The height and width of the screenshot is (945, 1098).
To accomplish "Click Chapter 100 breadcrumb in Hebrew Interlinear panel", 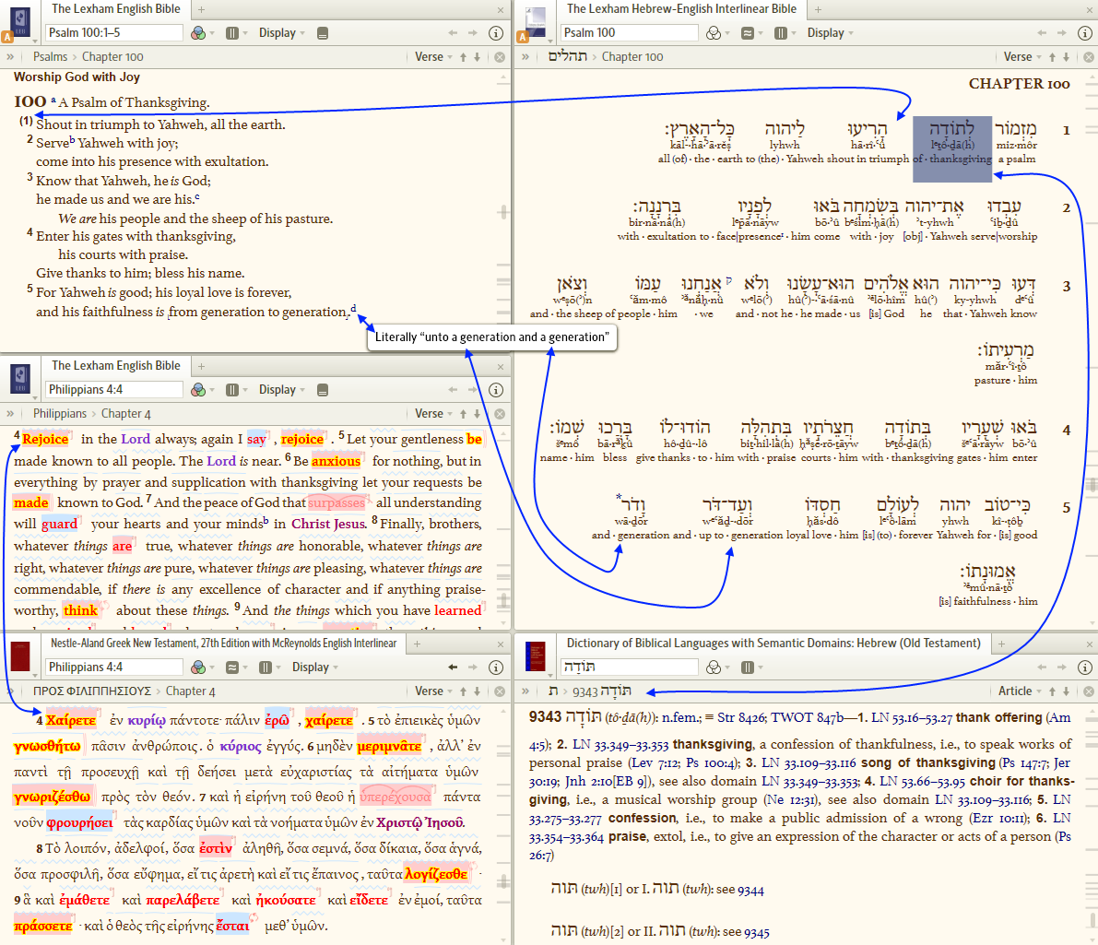I will (x=632, y=57).
